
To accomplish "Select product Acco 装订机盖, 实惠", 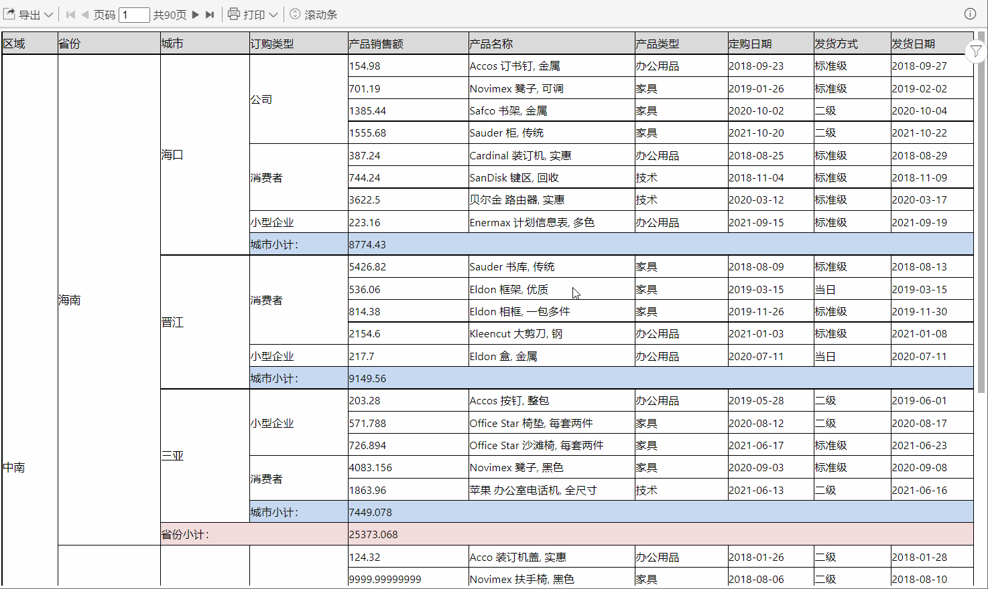I will tap(552, 557).
